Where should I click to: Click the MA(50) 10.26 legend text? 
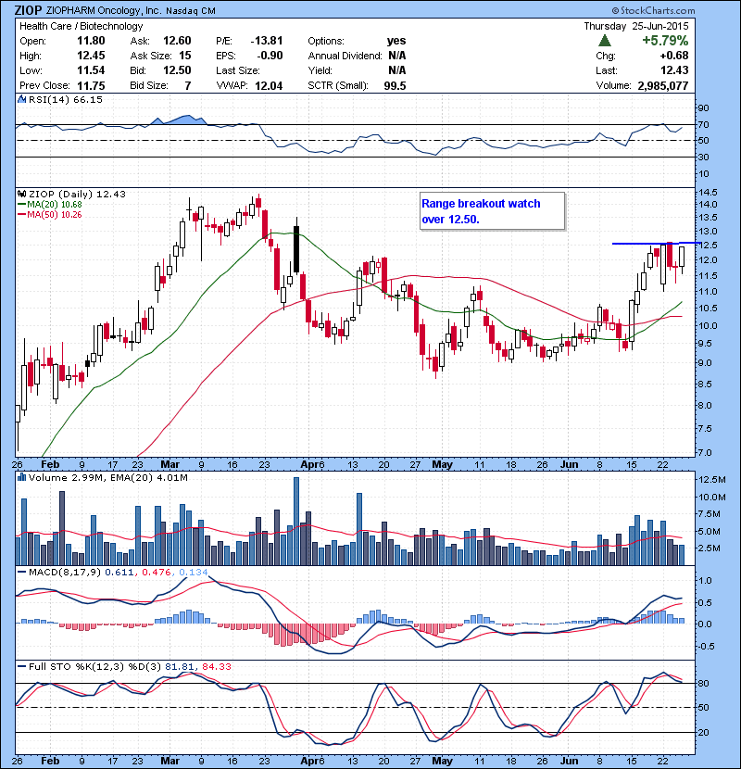55,215
